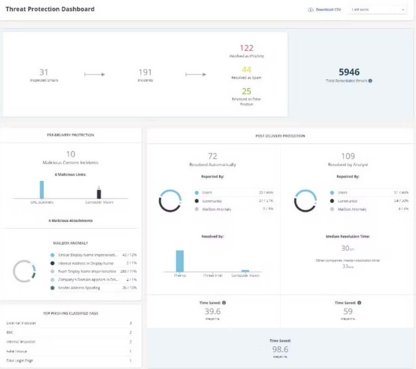The image size is (416, 369).
Task: Open the Last week time range dropdown
Action: point(378,10)
